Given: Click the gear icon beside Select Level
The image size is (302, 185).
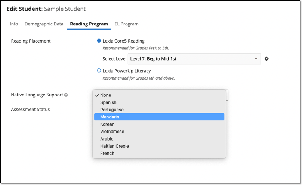Looking at the screenshot, I should point(266,59).
